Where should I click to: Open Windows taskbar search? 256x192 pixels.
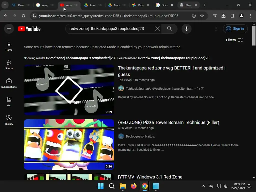[112, 186]
